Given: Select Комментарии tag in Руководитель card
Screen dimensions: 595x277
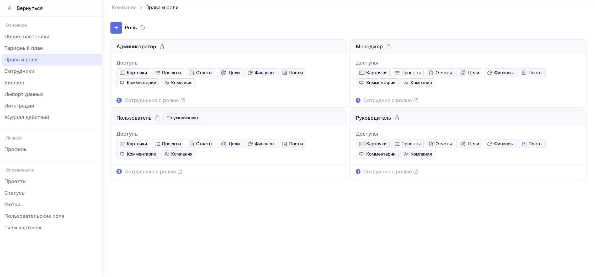Looking at the screenshot, I should [377, 154].
